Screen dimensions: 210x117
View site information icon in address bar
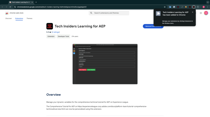coord(15,7)
